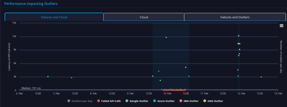Select the Google outlier point after 6 Feb 12:00
287x107 pixels.
tap(48, 77)
